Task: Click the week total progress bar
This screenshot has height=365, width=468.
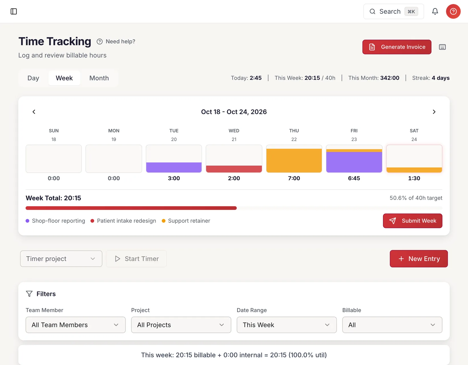Action: (234, 208)
